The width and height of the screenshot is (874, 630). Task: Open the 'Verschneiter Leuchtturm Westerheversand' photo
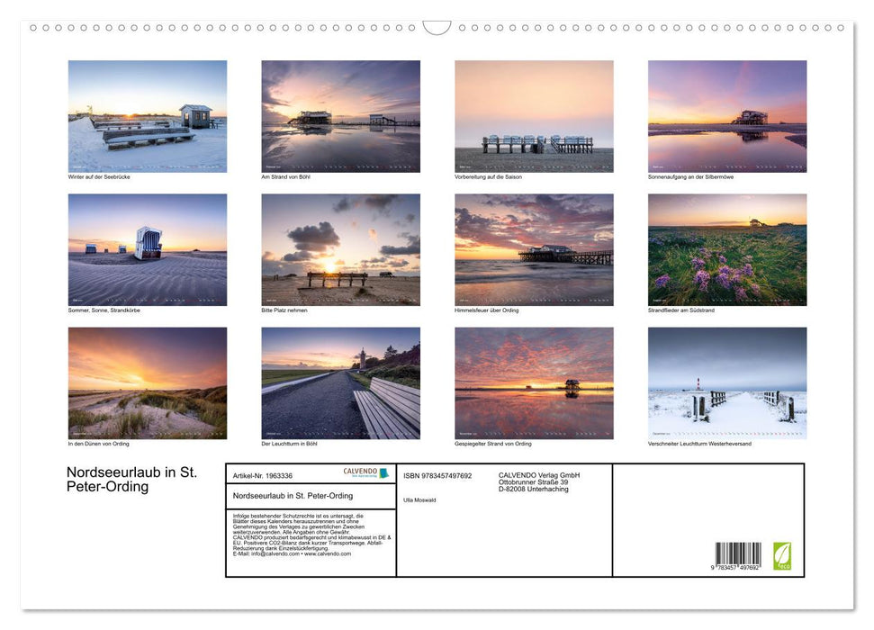[727, 382]
